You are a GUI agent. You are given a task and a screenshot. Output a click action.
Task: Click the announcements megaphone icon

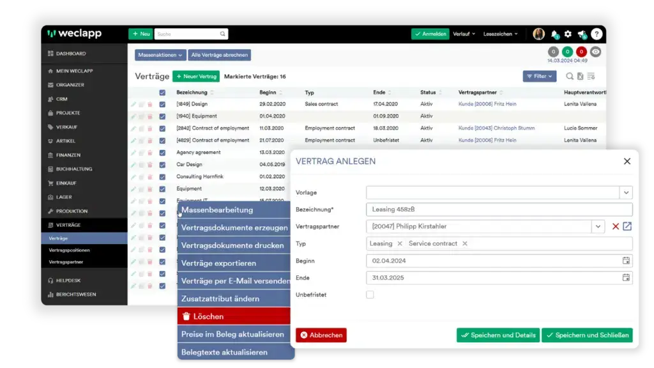(x=582, y=34)
